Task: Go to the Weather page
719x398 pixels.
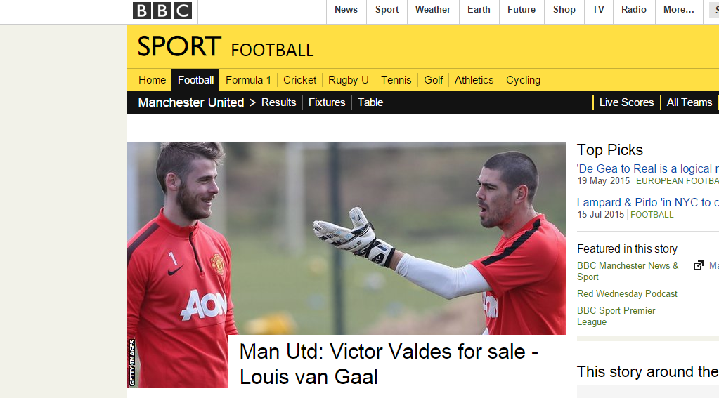Action: click(x=432, y=10)
